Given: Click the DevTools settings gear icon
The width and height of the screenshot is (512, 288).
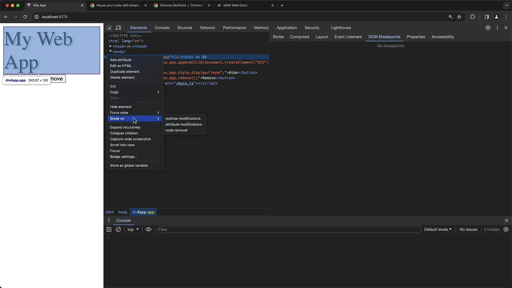Looking at the screenshot, I should [488, 27].
